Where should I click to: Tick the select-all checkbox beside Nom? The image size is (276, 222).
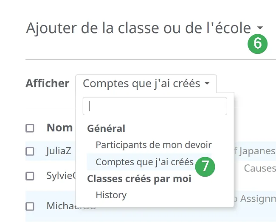(30, 128)
